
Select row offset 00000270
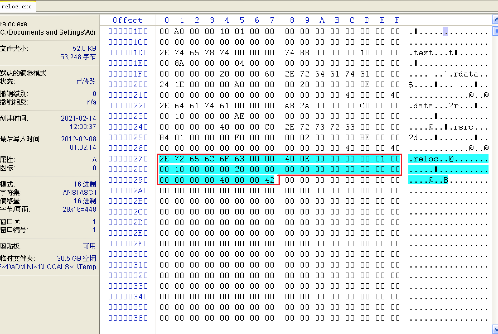(128, 159)
